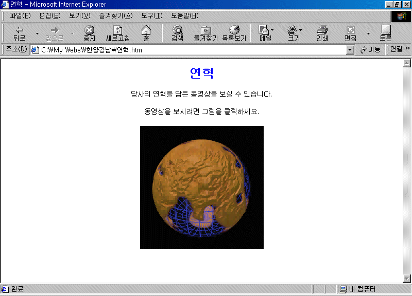Viewport: 412px width, 296px height.
Task: Open the 크기 dropdown arrow
Action: 300,30
